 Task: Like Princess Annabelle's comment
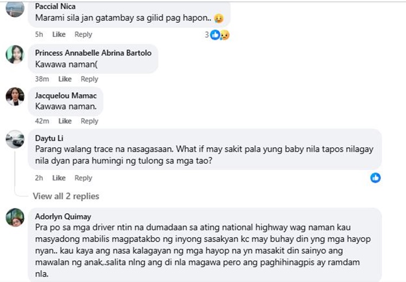tap(65, 79)
